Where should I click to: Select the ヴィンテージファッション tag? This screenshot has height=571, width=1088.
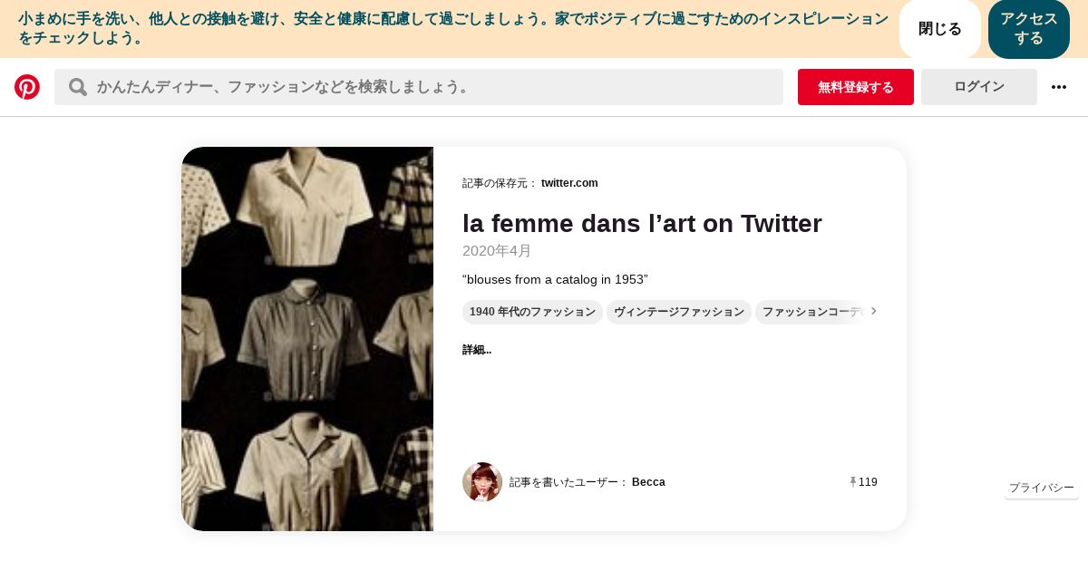click(x=679, y=312)
